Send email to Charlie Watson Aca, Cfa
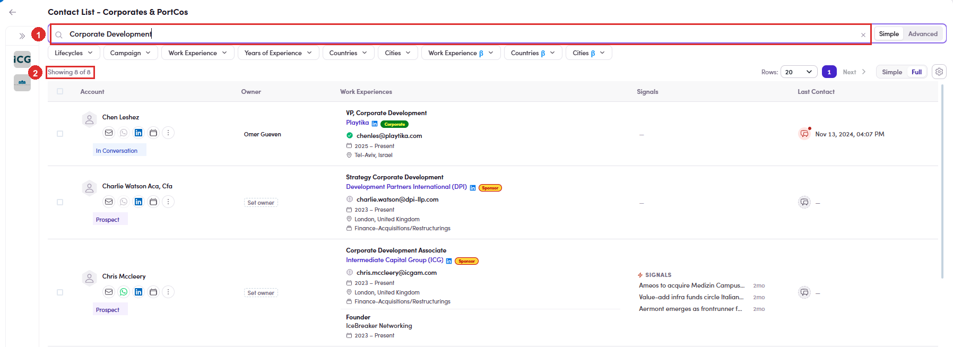Image resolution: width=953 pixels, height=347 pixels. 109,202
